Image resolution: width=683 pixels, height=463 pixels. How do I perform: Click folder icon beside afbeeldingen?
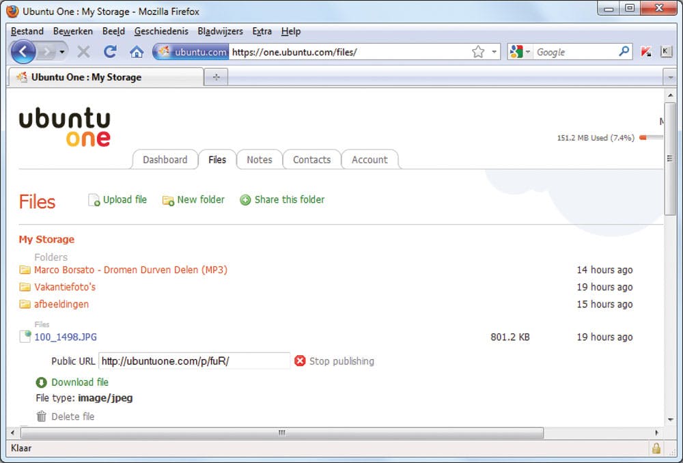coord(25,304)
